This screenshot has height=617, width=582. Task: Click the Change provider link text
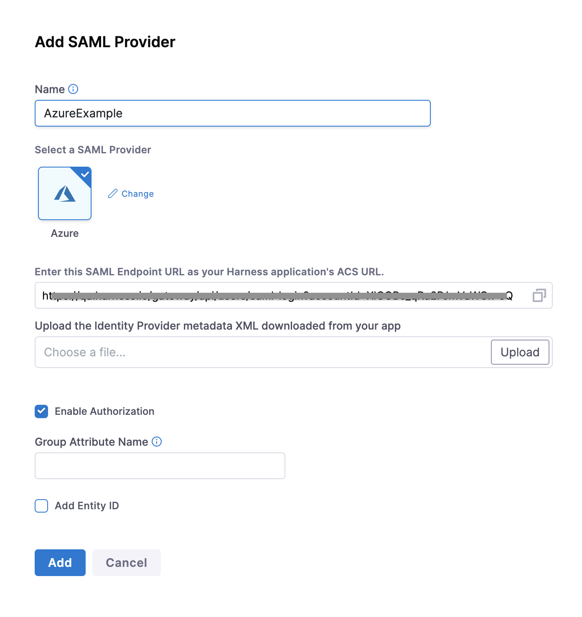[137, 194]
